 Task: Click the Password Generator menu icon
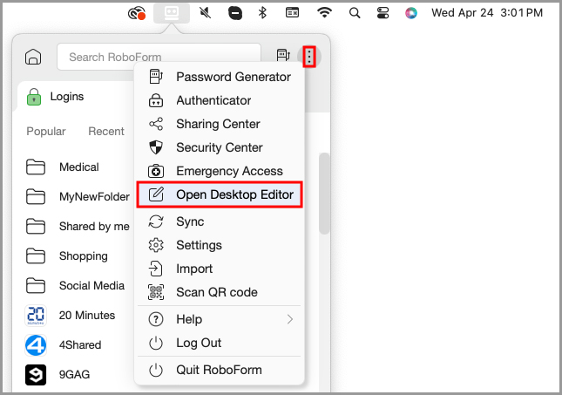pos(156,77)
